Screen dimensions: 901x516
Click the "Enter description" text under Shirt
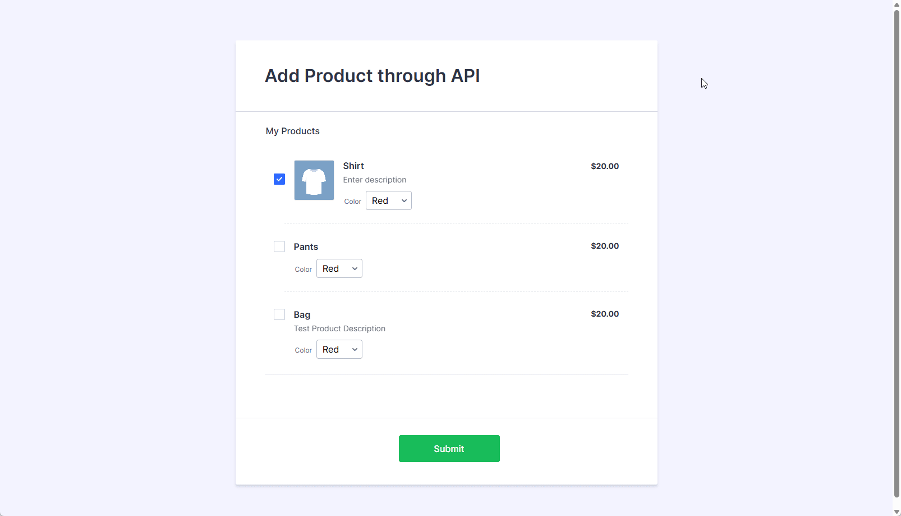pyautogui.click(x=375, y=180)
